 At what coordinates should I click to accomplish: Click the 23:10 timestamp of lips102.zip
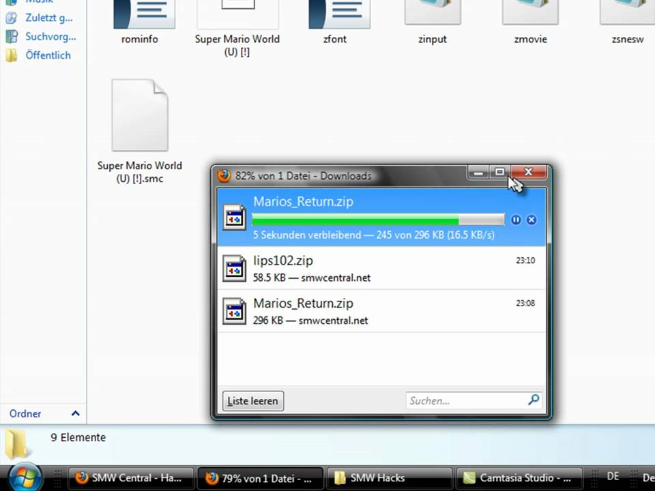coord(525,261)
